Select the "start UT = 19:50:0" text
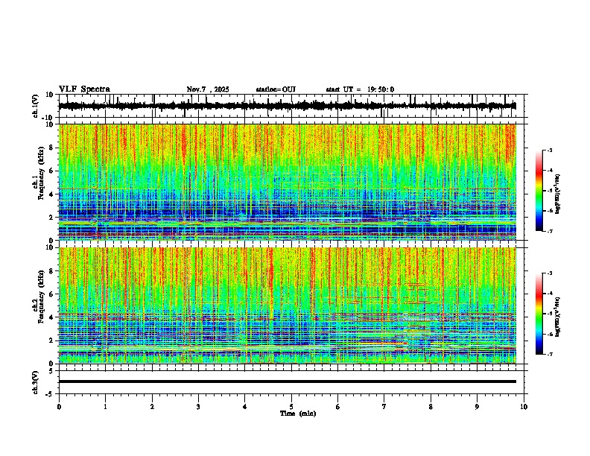 coord(360,89)
